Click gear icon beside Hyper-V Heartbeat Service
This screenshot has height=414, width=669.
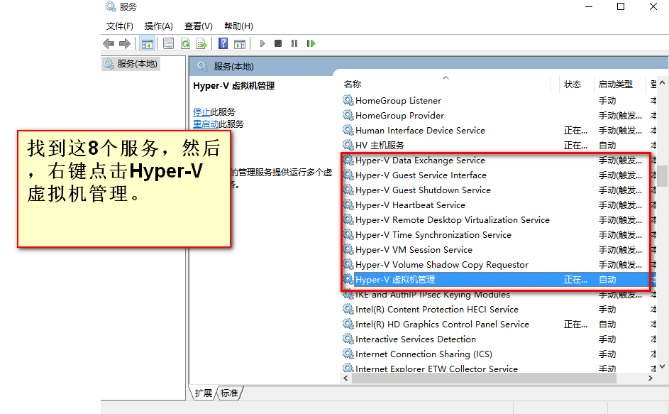coord(348,205)
